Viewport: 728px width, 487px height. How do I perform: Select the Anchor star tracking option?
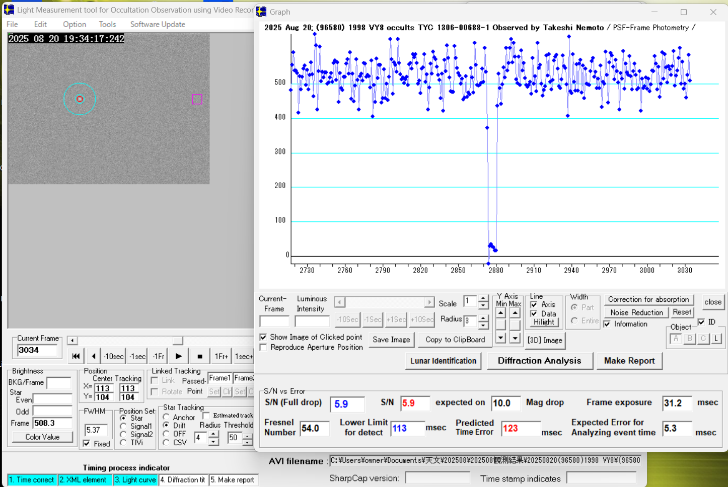tap(167, 417)
